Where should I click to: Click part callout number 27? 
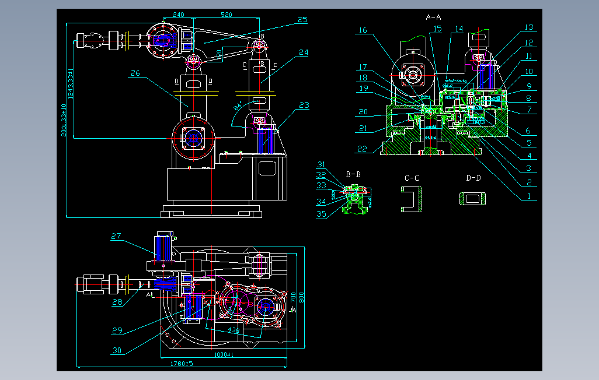pos(116,236)
